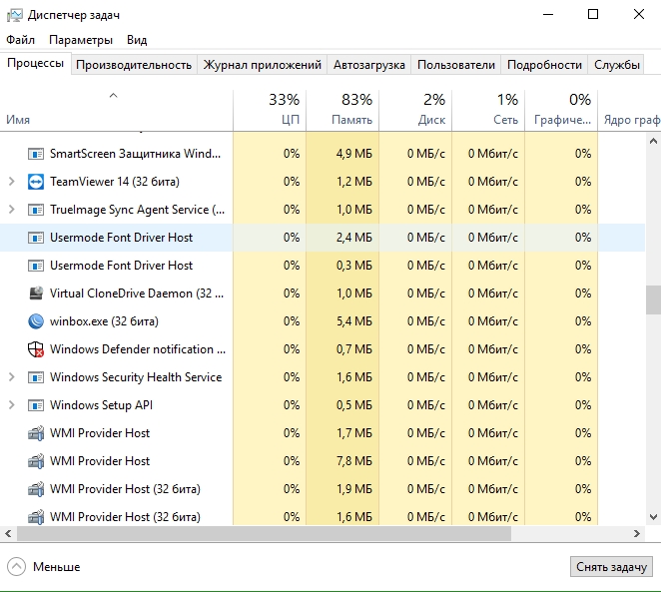This screenshot has height=592, width=661.
Task: Select the SmartScreen Защитника Wind... row name
Action: tap(135, 154)
